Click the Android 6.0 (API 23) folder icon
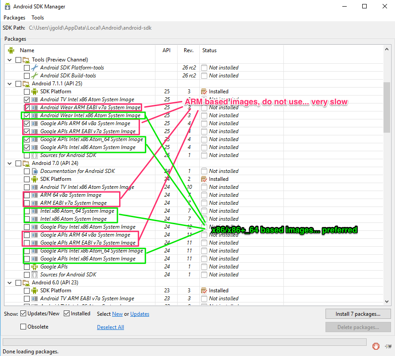Viewport: 395px width, 356px height. click(x=26, y=283)
